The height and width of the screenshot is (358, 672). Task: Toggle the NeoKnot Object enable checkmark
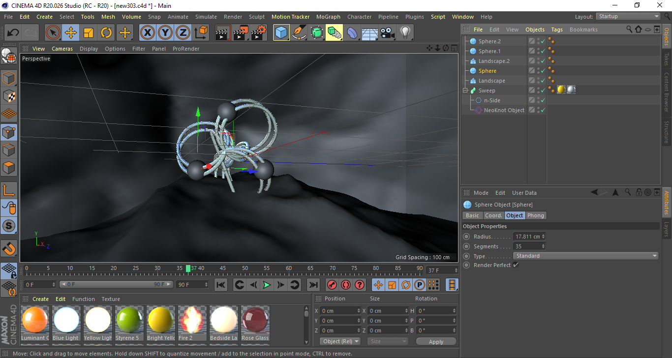click(543, 110)
